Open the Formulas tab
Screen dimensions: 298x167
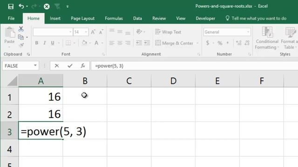click(x=114, y=19)
